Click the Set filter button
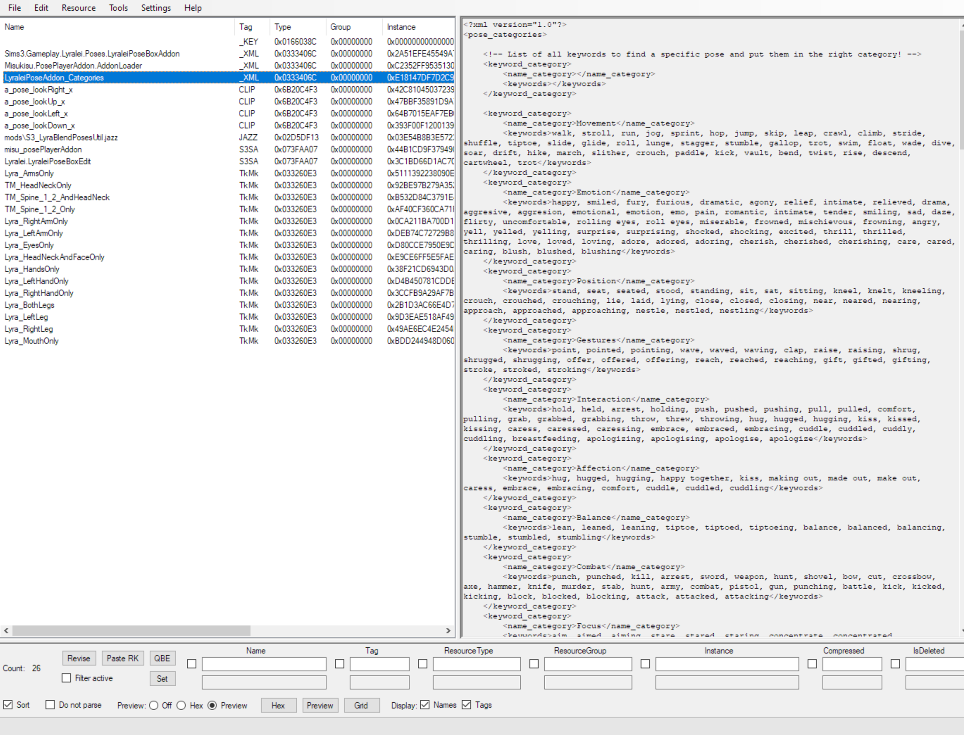This screenshot has height=735, width=964. point(162,679)
